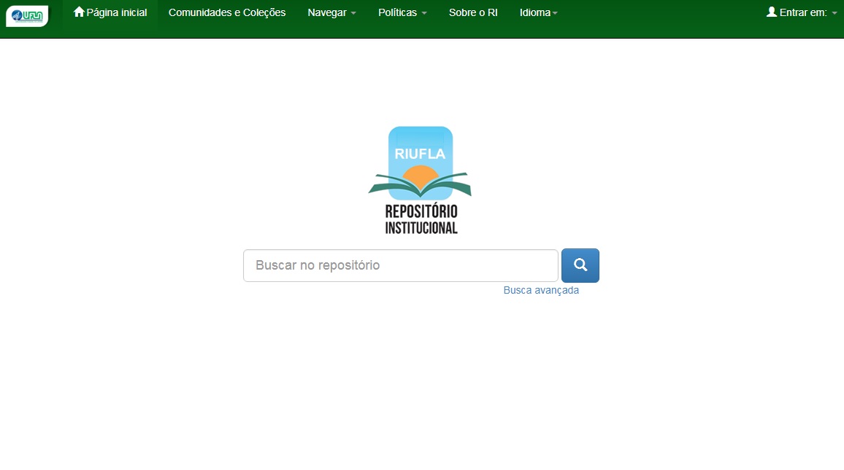
Task: Open the Sobre o RI page
Action: [x=473, y=12]
